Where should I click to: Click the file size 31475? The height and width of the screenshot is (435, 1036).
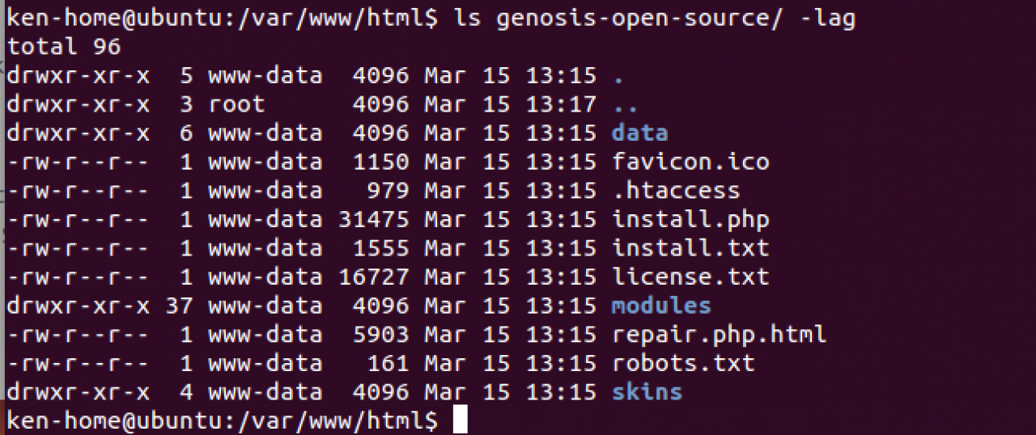click(373, 219)
